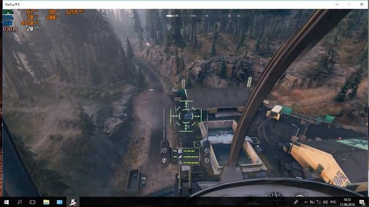Click the FarCry®5 window title

[x=12, y=5]
